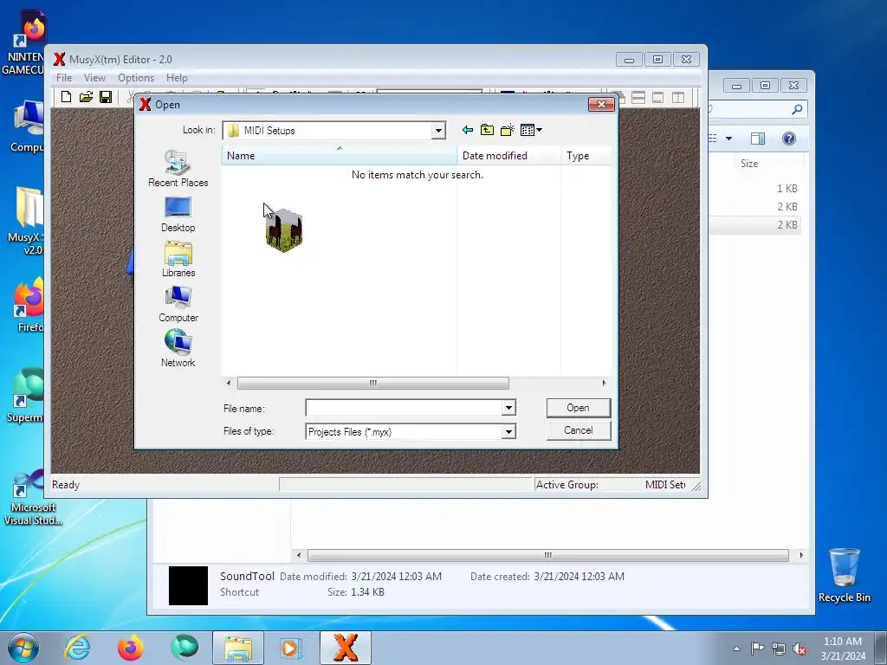
Task: Click the Explorer search magnifier icon
Action: click(797, 109)
